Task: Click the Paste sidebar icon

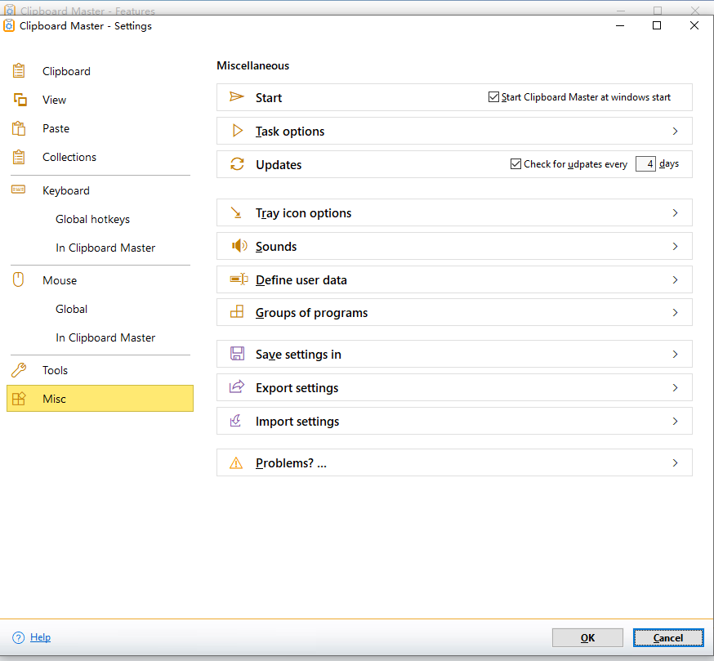Action: click(x=19, y=128)
